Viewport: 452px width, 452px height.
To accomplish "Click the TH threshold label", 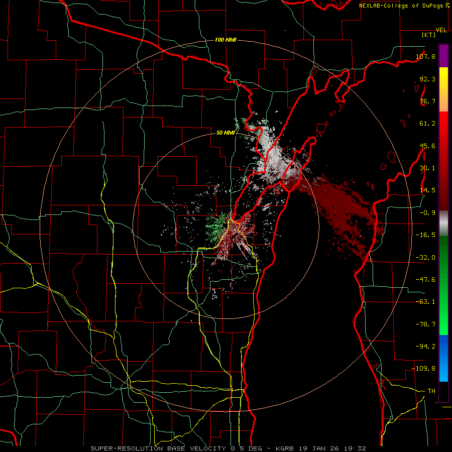I will pos(431,391).
